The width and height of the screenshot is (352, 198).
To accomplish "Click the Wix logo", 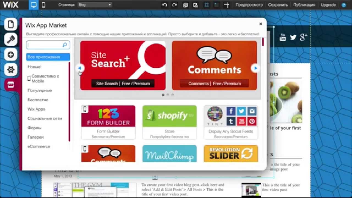I will [x=10, y=5].
